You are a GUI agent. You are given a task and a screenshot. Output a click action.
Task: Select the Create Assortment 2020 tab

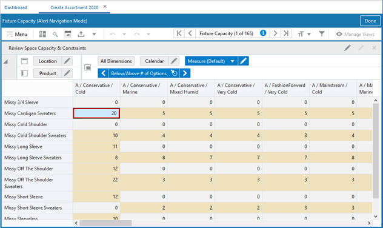coord(75,7)
